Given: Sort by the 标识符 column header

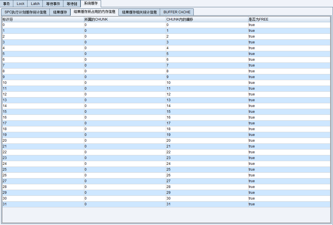Looking at the screenshot, I should pyautogui.click(x=43, y=19).
